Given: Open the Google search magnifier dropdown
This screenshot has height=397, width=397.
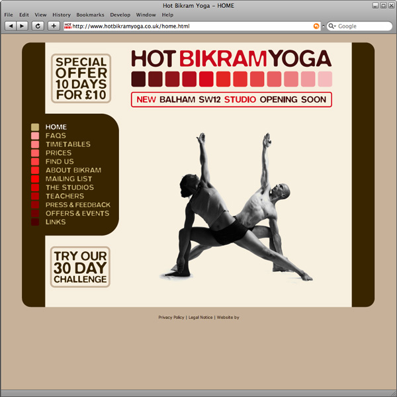Looking at the screenshot, I should (332, 26).
